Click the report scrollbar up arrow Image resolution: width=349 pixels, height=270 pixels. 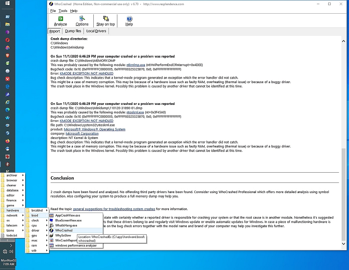(x=344, y=41)
